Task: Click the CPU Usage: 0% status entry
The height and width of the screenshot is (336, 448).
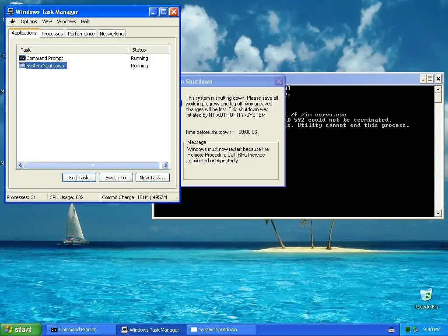Action: point(73,197)
